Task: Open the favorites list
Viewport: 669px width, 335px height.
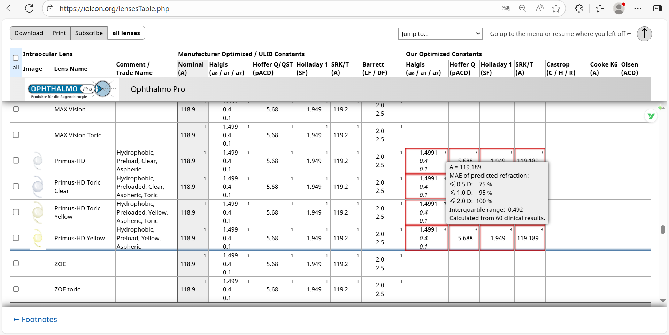Action: (600, 8)
